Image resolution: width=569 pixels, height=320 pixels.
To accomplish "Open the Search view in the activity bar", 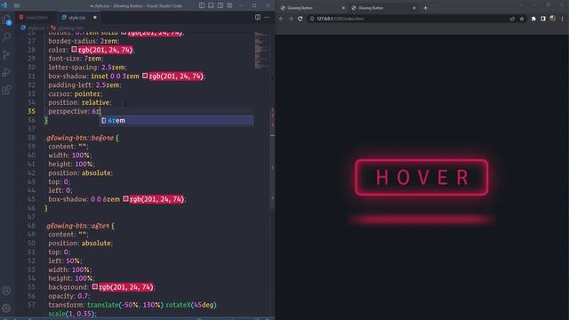I will tap(6, 37).
